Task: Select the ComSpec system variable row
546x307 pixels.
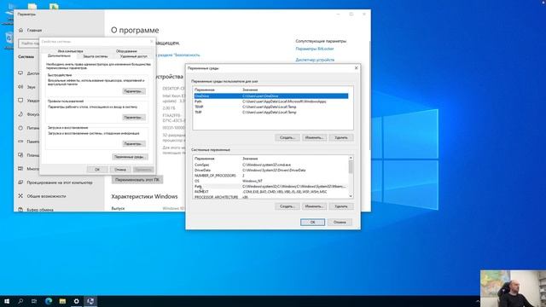Action: pyautogui.click(x=270, y=165)
